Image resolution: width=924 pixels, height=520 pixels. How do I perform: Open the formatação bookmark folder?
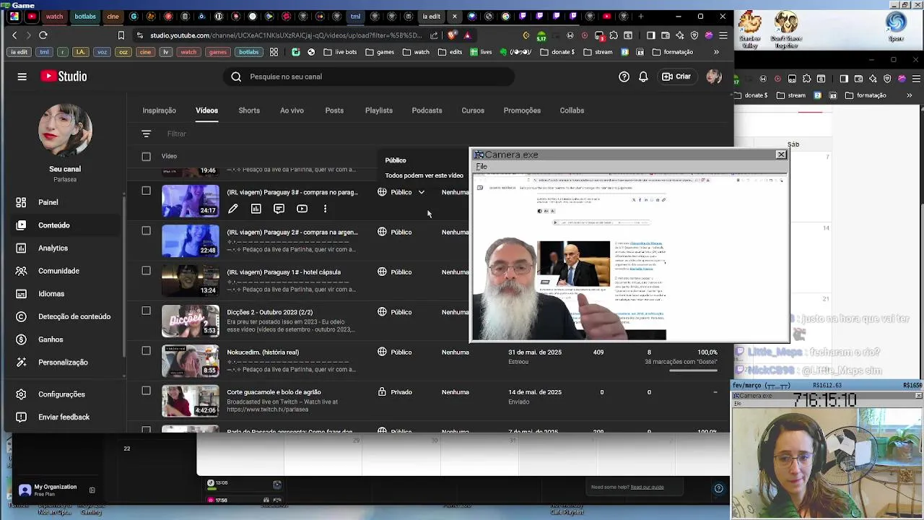coord(673,52)
